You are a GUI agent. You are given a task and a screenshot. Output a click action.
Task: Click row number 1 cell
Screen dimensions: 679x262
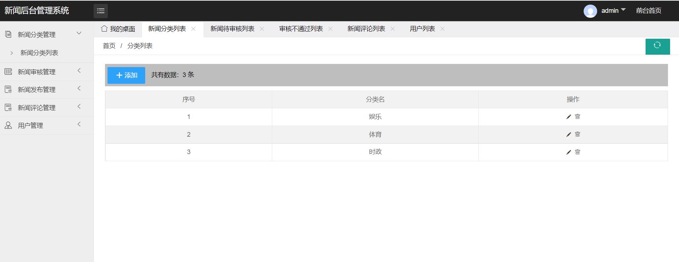pos(189,117)
